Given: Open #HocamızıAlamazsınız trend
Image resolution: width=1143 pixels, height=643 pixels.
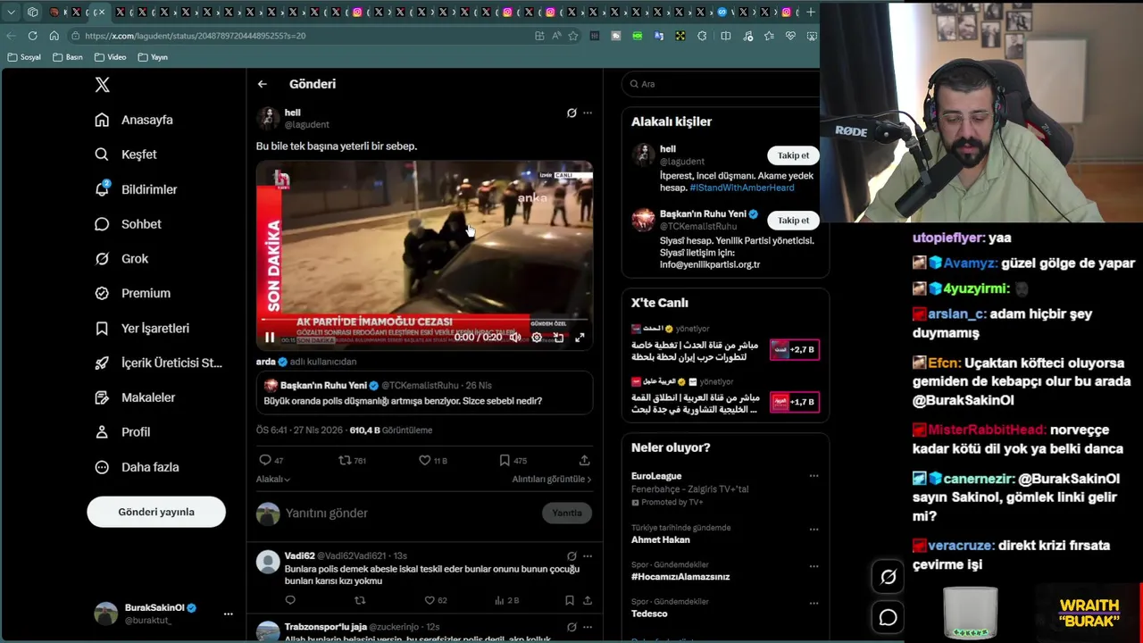Looking at the screenshot, I should click(680, 577).
